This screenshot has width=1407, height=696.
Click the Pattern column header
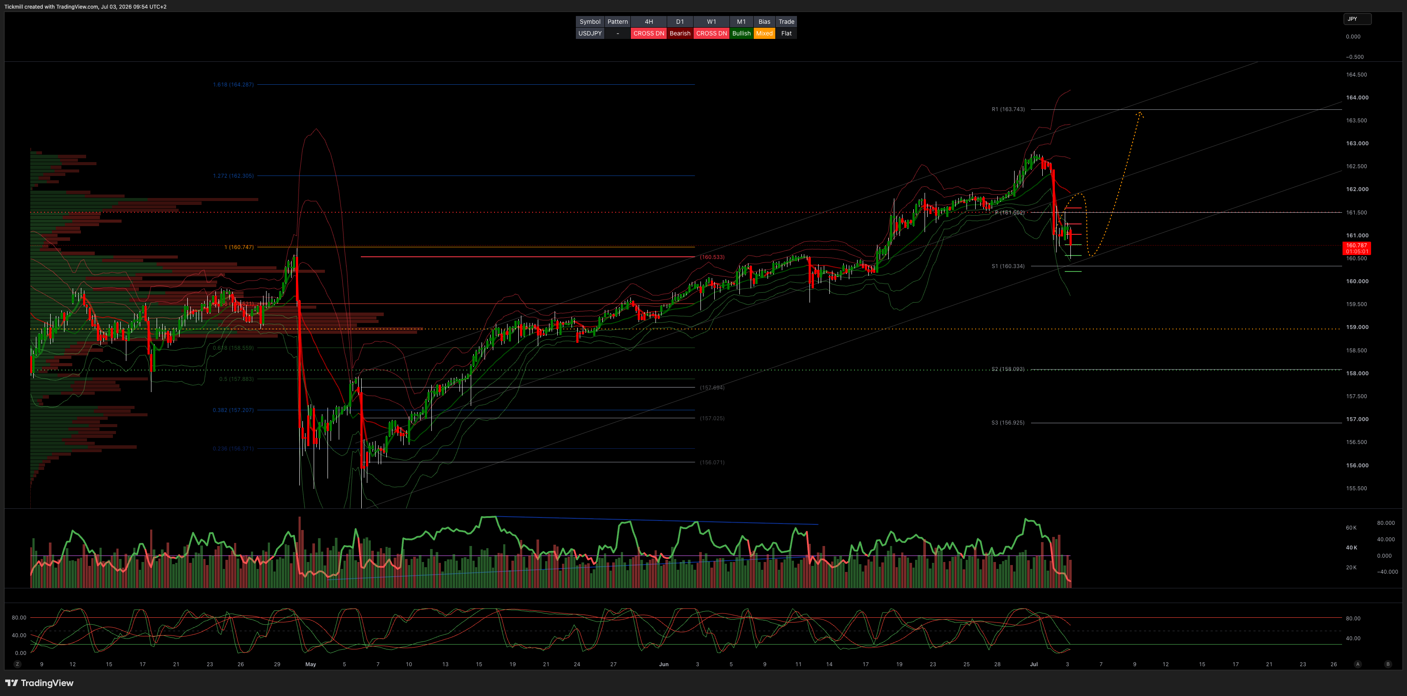[x=618, y=22]
